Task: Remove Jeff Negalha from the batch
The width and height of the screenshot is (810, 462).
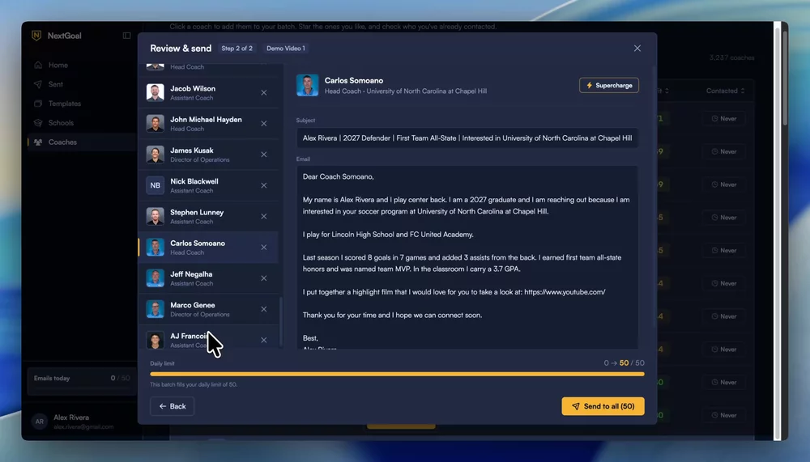Action: coord(264,279)
